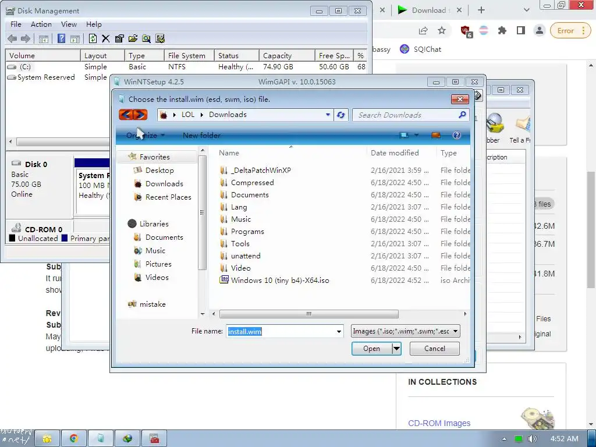Viewport: 596px width, 447px height.
Task: Click the Refresh icon in Disk Management toolbar
Action: pos(93,38)
